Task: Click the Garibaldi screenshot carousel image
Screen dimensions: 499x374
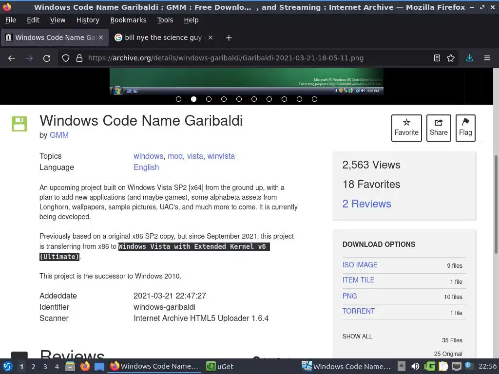Action: [246, 81]
